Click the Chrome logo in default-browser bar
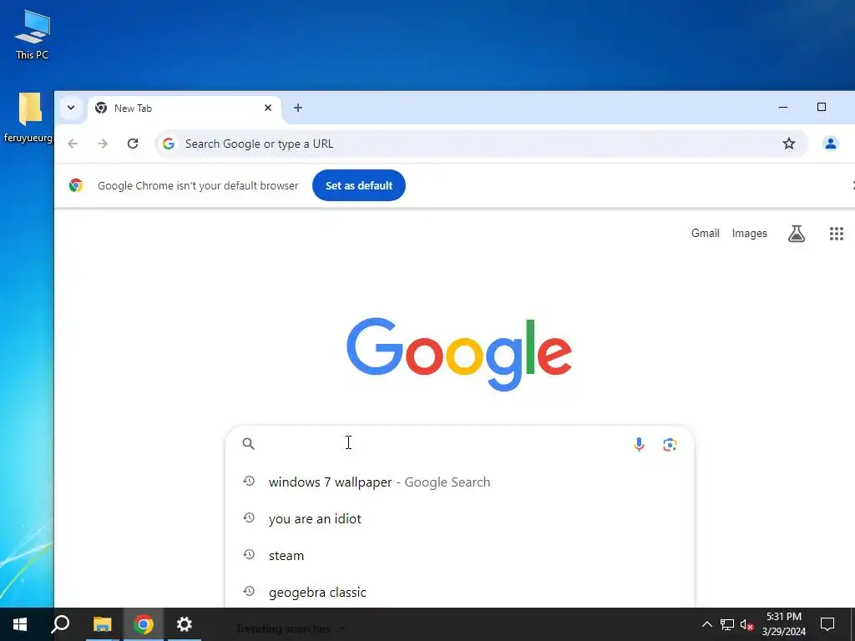The height and width of the screenshot is (641, 855). click(x=76, y=185)
